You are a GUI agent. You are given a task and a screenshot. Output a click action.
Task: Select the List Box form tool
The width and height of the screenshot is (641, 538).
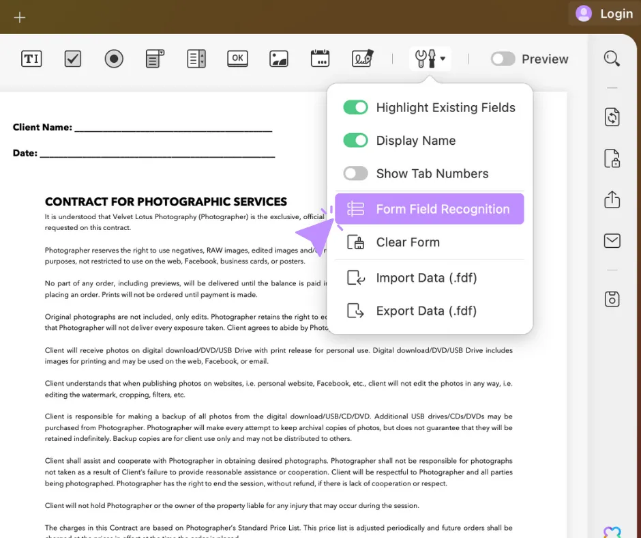(x=196, y=59)
